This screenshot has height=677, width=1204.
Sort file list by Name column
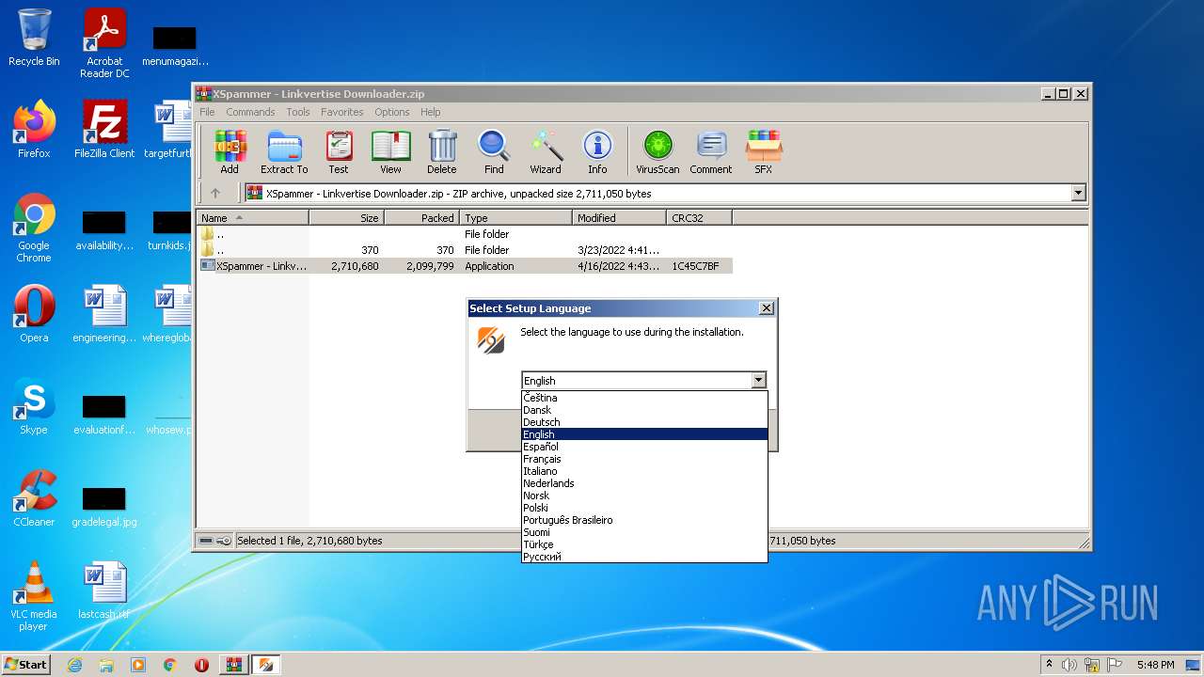point(252,217)
